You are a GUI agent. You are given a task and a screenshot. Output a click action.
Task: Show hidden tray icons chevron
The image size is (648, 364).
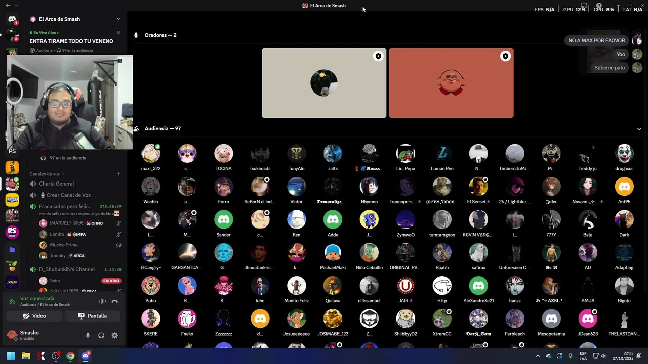tap(538, 356)
